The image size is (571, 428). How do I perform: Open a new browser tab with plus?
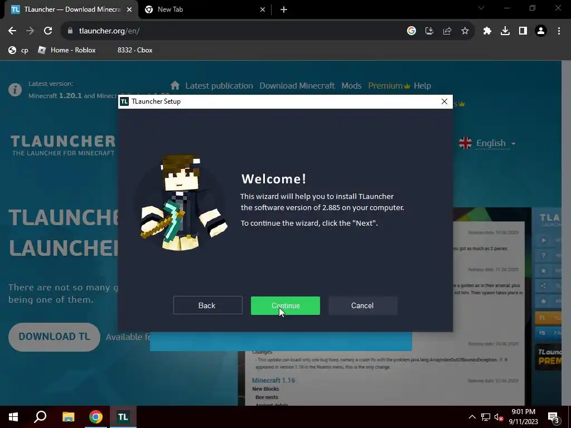[x=284, y=9]
